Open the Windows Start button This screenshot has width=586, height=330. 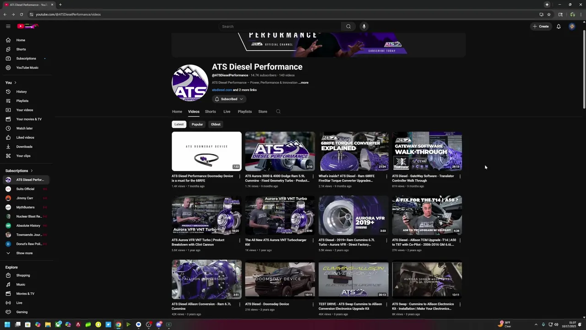click(x=7, y=324)
